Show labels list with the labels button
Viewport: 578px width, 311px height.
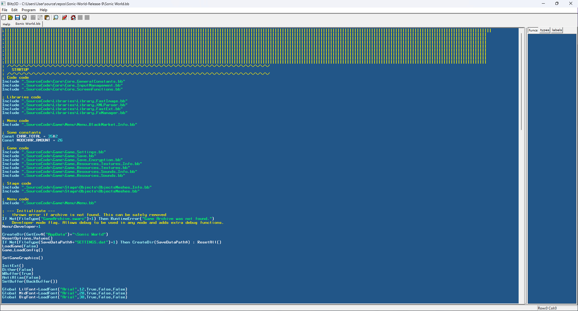pyautogui.click(x=556, y=30)
